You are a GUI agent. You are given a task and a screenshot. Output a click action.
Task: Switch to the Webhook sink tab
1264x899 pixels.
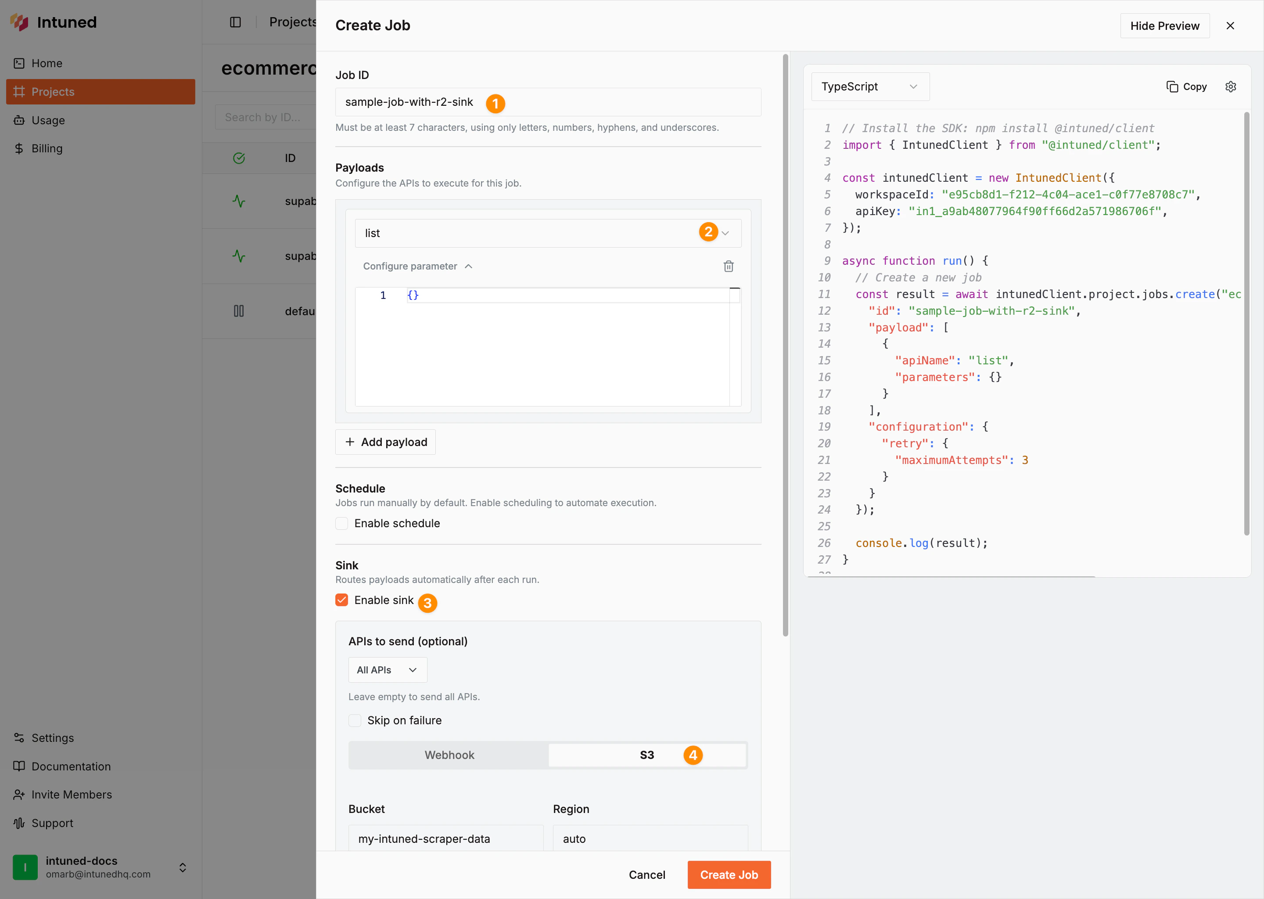[449, 755]
